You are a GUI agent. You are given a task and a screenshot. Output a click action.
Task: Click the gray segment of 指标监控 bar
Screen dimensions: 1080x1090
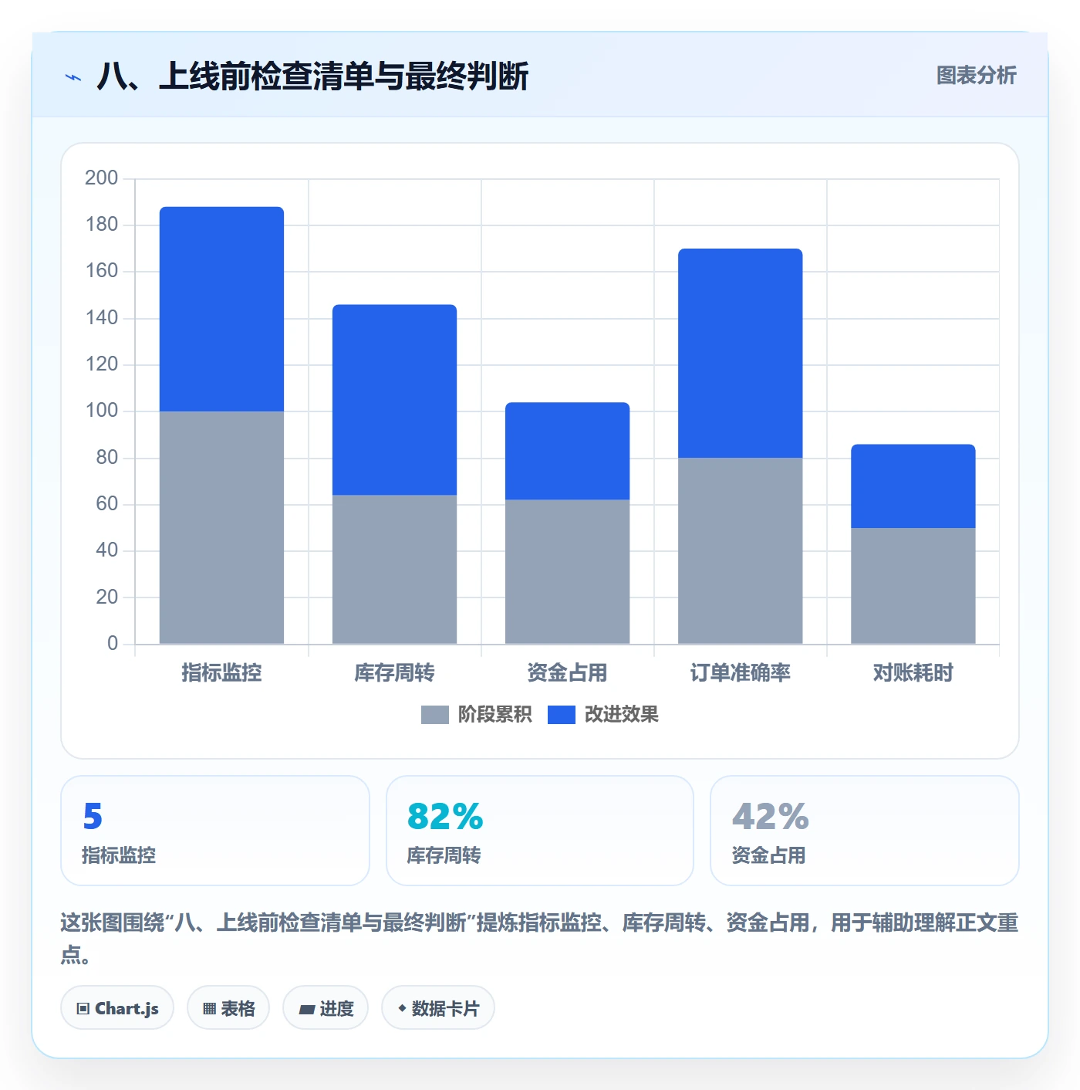click(x=221, y=527)
